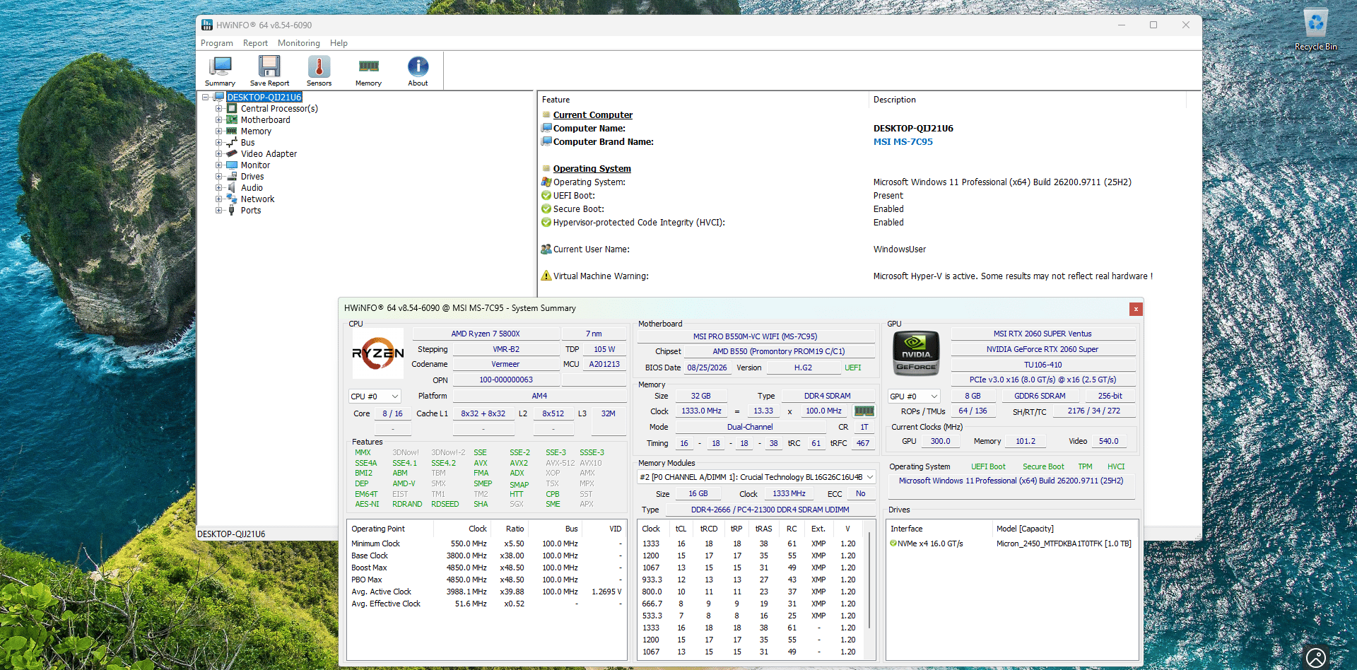This screenshot has height=670, width=1357.
Task: Open the Report menu
Action: [x=255, y=43]
